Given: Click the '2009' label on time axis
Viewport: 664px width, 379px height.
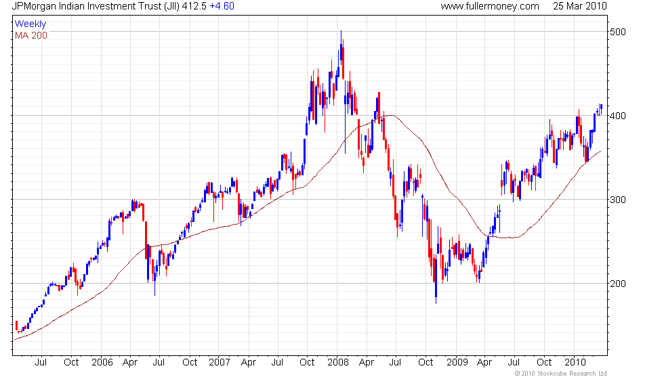Looking at the screenshot, I should pos(457,363).
